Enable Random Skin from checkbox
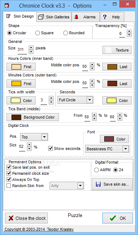138x235 pixels. pyautogui.click(x=9, y=186)
